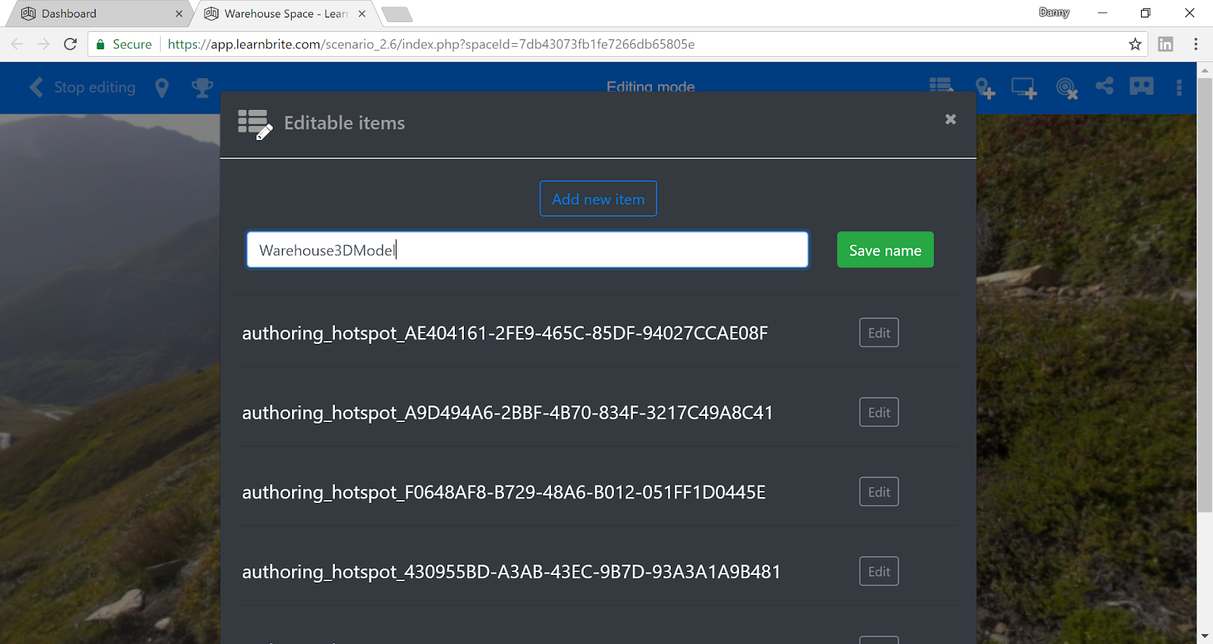The width and height of the screenshot is (1213, 644).
Task: Click the location pin icon in the editing toolbar
Action: point(161,88)
